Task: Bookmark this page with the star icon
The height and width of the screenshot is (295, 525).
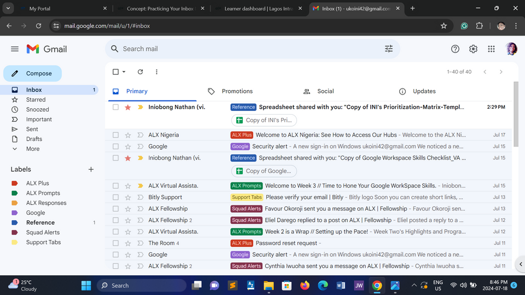Action: 444,26
